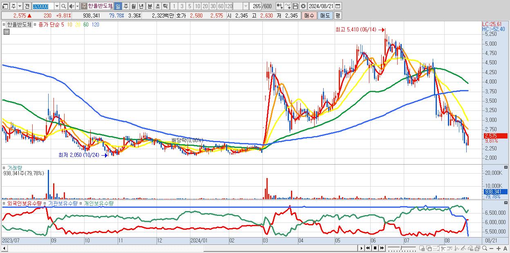Click the 320000 stock code input field
Viewport: 510px width, 253px height.
tap(43, 6)
